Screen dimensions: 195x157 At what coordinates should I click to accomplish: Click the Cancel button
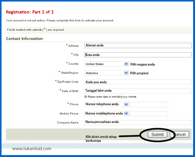coord(179,134)
